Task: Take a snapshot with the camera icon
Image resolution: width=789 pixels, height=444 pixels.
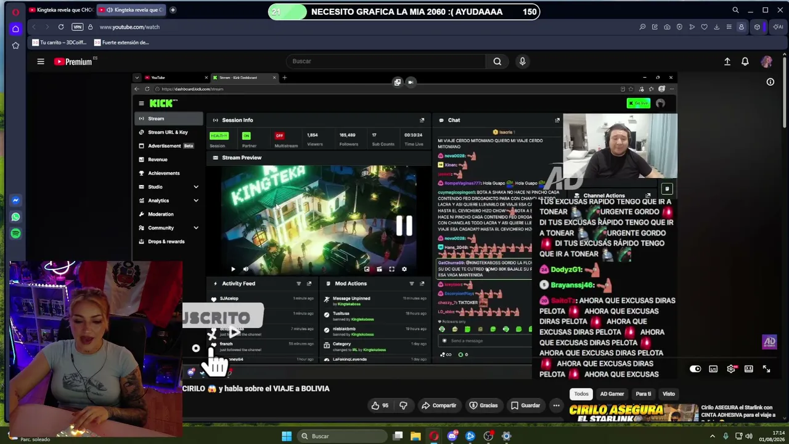Action: point(667,27)
